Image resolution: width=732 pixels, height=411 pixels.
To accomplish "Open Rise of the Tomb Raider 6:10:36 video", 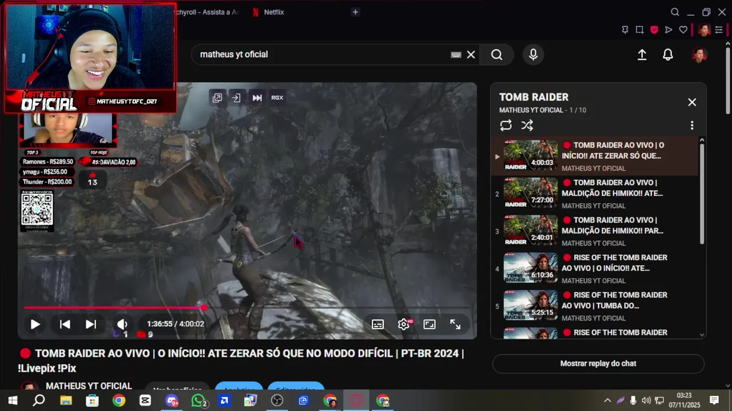I will [x=595, y=268].
